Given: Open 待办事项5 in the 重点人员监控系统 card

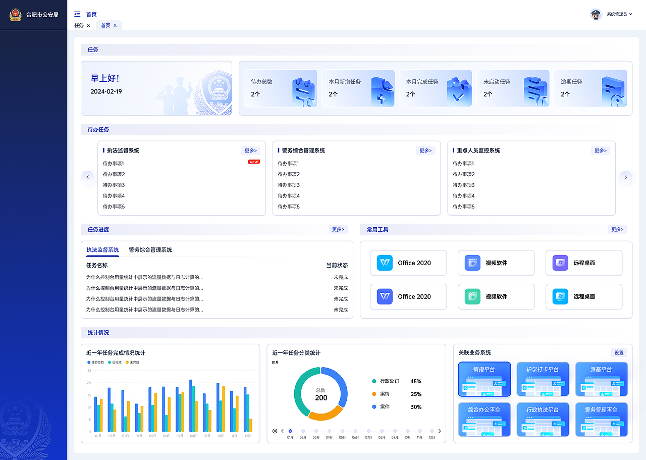Looking at the screenshot, I should 464,207.
